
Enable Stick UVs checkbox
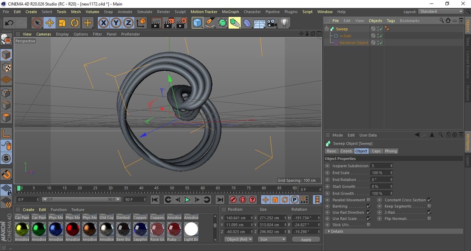tap(368, 225)
